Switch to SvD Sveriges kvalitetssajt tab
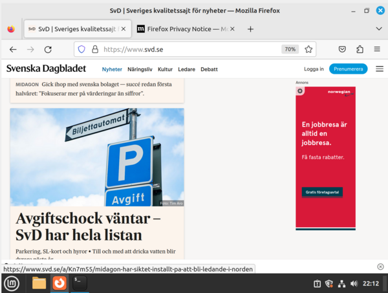Screen dimensions: 388x293 pyautogui.click(x=78, y=29)
